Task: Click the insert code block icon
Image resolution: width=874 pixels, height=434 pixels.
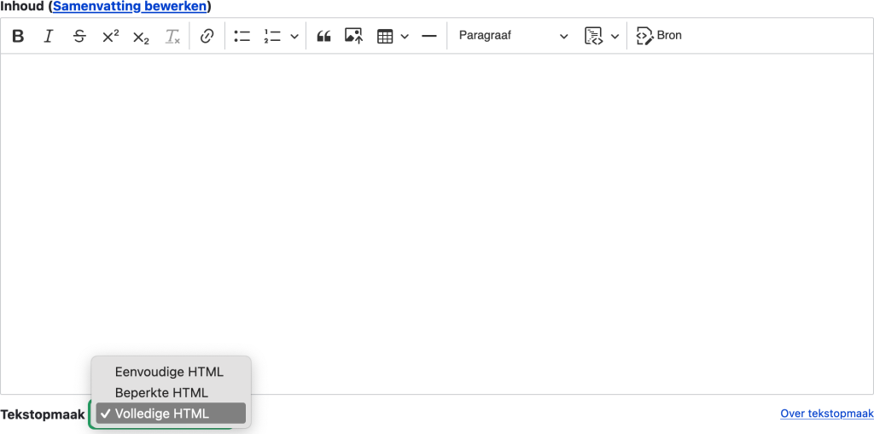Action: click(x=594, y=36)
